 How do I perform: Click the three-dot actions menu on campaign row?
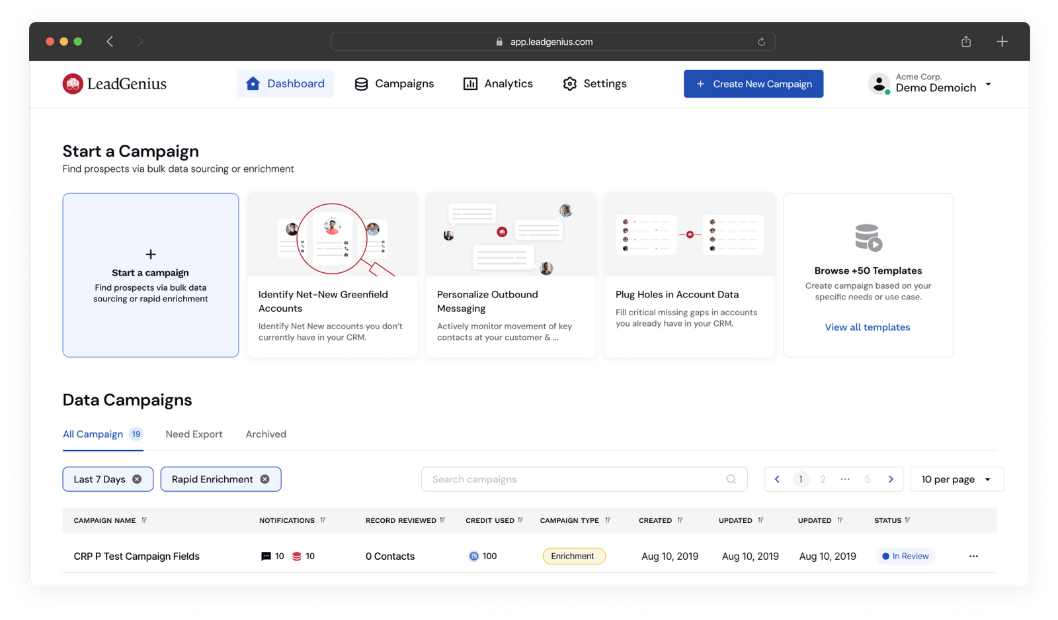[x=973, y=556]
